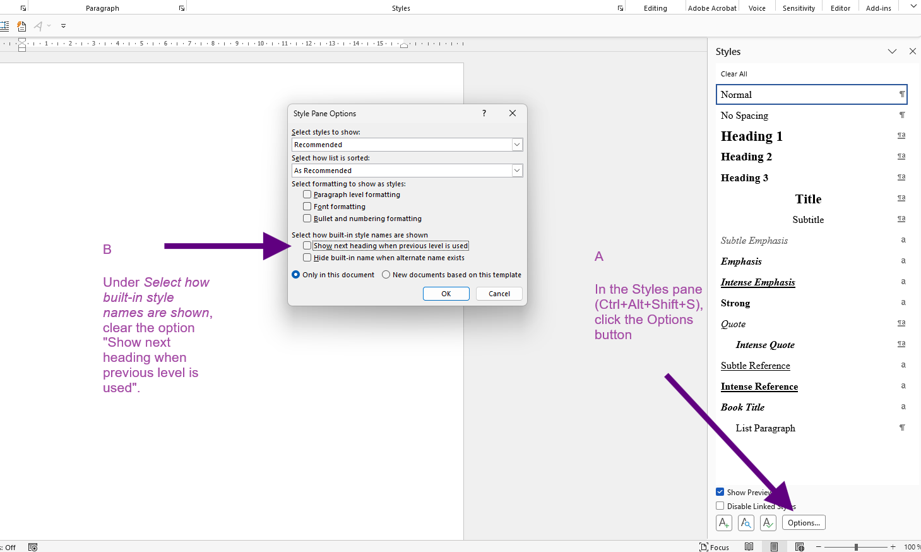The width and height of the screenshot is (921, 552).
Task: Open Styles pane options chevron menu
Action: [892, 51]
